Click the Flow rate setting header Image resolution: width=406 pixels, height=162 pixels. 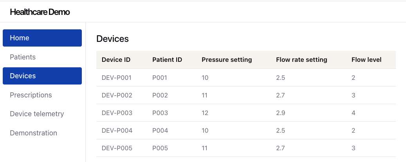pos(301,60)
